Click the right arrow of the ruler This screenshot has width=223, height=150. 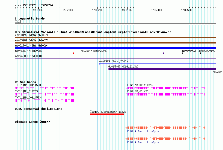[215, 8]
